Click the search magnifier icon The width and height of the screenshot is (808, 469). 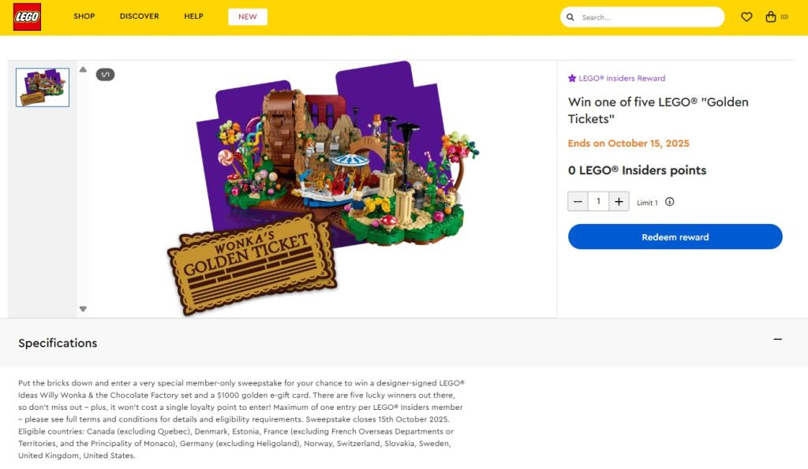tap(570, 17)
